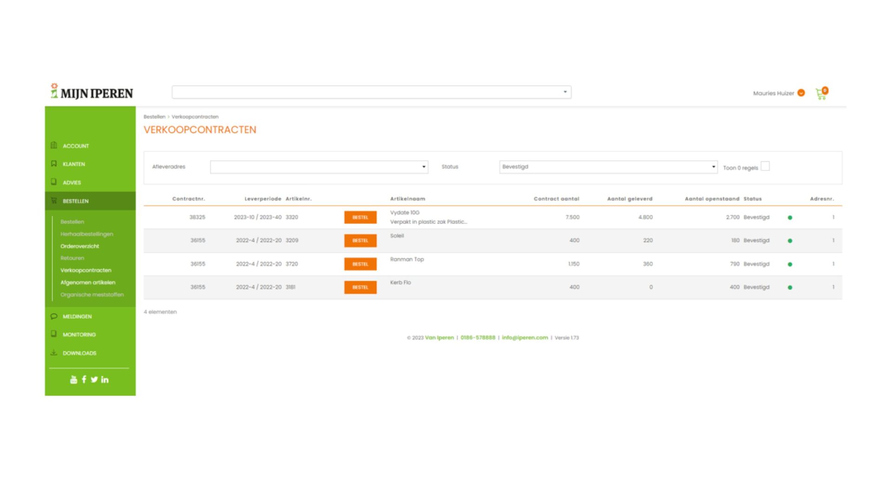This screenshot has height=502, width=893.
Task: Expand the Mauries Huizer user menu
Action: (801, 93)
